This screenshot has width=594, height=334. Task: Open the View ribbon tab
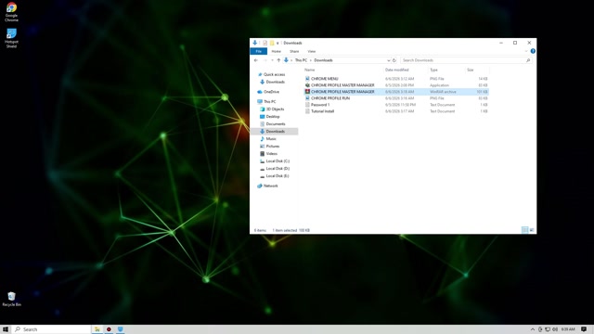pyautogui.click(x=312, y=51)
